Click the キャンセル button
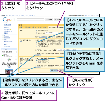This screenshot has width=105, height=101. click(x=62, y=70)
